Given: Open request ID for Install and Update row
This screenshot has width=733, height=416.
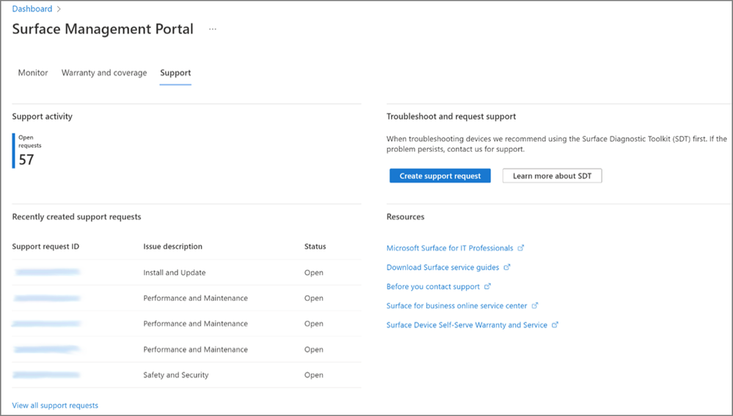Looking at the screenshot, I should pos(47,272).
